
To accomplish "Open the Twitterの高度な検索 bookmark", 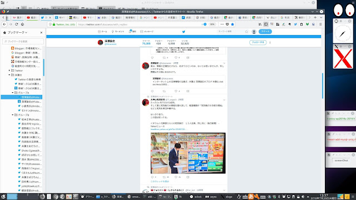I will coord(28,79).
